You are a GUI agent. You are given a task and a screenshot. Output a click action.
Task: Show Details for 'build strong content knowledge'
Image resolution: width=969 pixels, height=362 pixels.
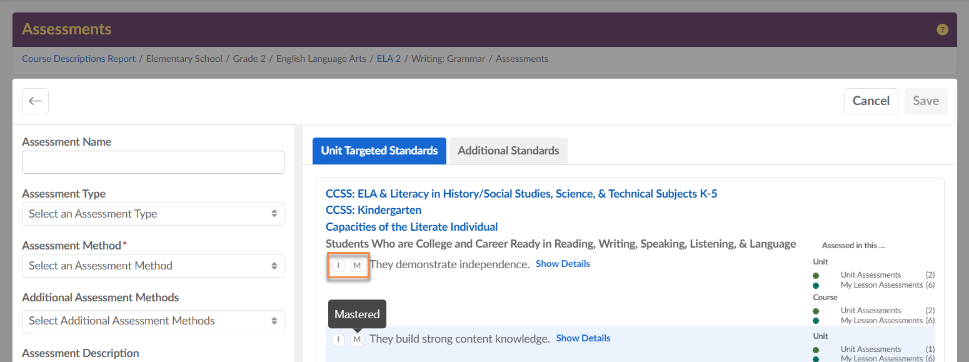coord(583,338)
